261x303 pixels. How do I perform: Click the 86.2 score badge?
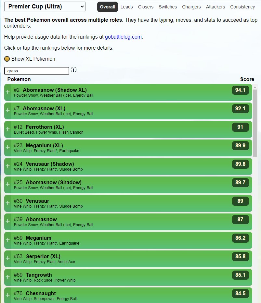click(x=240, y=238)
